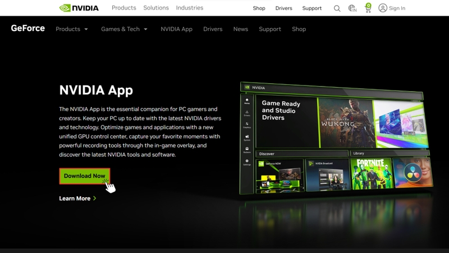
Task: Click the Fortnite game thumbnail in the Library
Action: (371, 174)
